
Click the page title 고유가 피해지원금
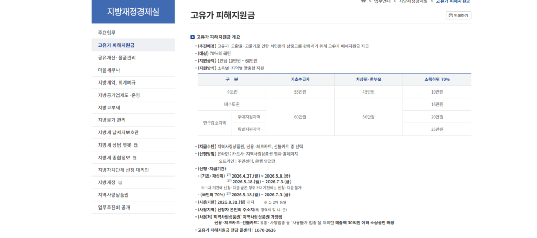222,15
